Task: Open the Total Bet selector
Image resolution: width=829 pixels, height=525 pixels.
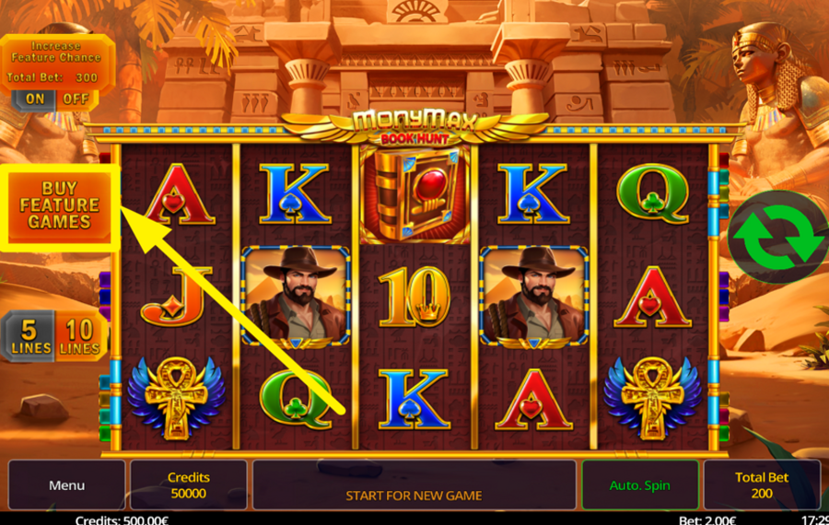Action: [762, 484]
